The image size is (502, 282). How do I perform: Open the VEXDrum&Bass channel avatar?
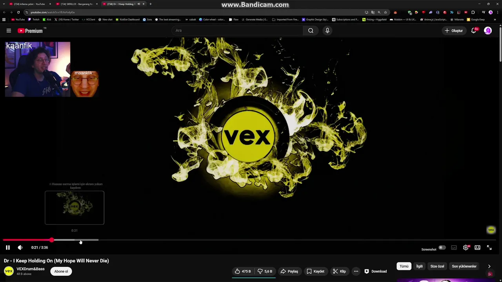(x=9, y=271)
